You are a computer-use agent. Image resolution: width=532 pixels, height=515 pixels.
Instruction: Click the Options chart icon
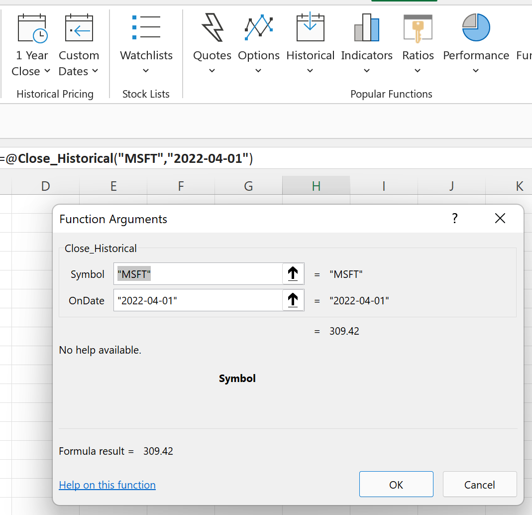click(259, 27)
